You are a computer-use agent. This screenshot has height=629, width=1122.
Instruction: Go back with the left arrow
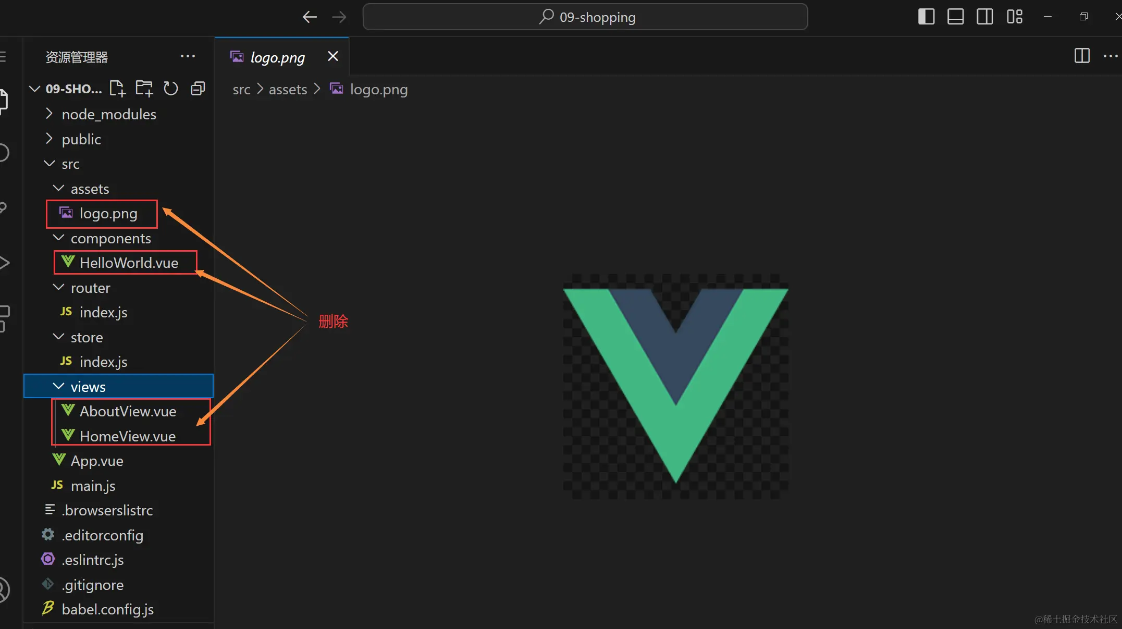pyautogui.click(x=310, y=17)
